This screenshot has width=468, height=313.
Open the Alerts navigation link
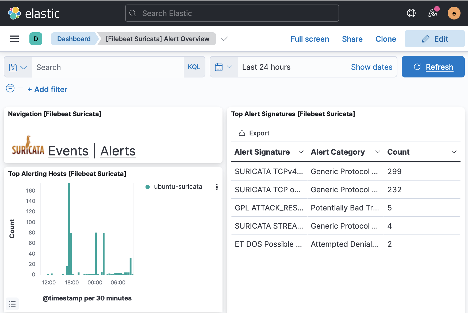(x=118, y=151)
